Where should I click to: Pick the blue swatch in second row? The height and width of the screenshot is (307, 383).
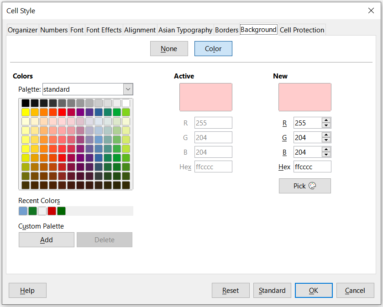pyautogui.click(x=99, y=112)
